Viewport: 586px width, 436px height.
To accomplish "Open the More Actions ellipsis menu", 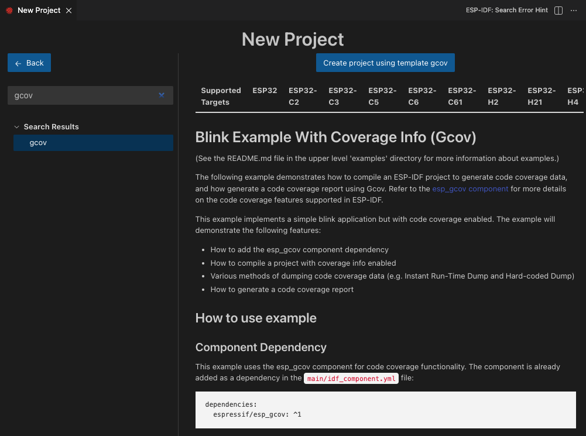I will [x=573, y=11].
